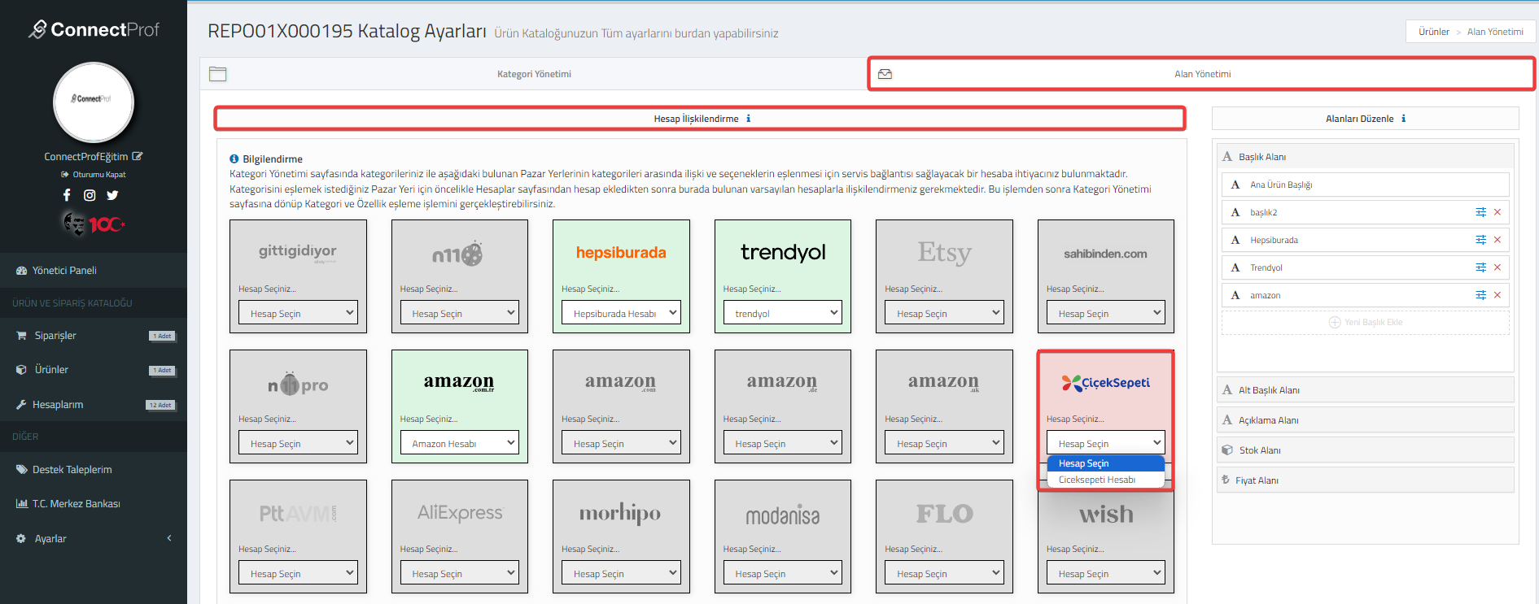Open account dropdown under wish
Viewport: 1539px width, 604px height.
pyautogui.click(x=1106, y=573)
